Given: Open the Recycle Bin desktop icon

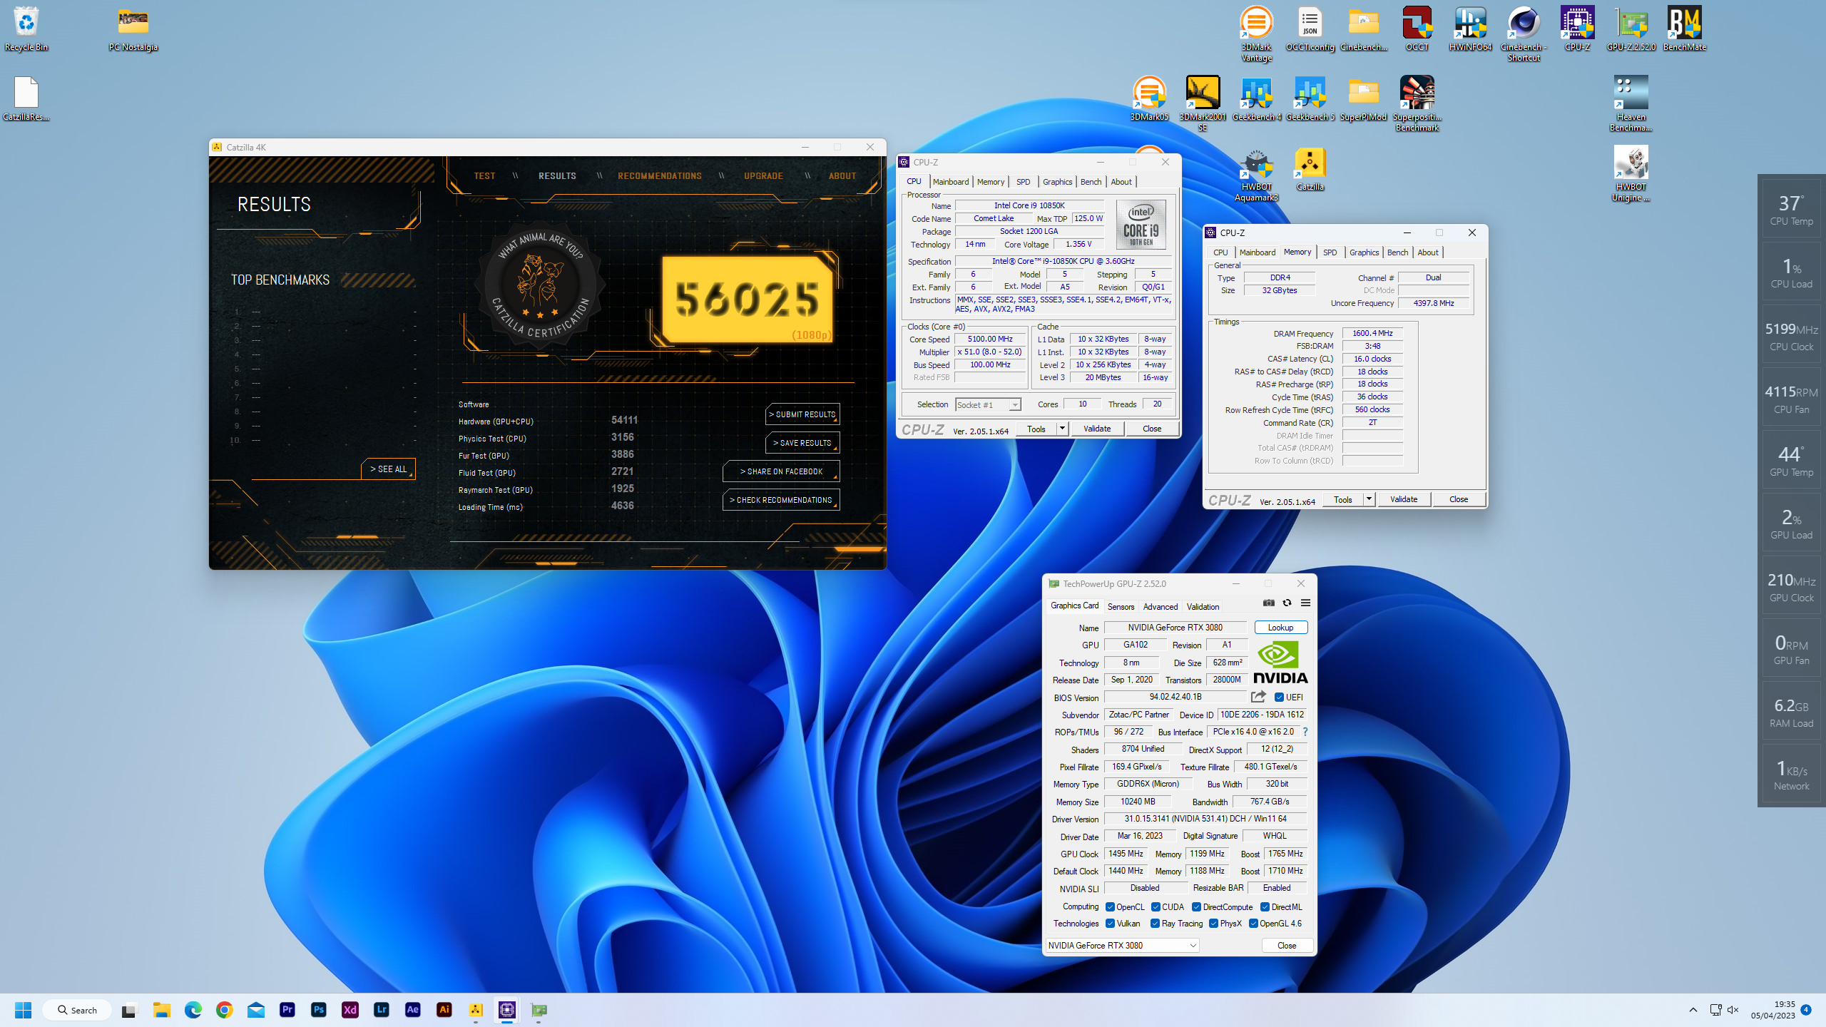Looking at the screenshot, I should pos(26,29).
